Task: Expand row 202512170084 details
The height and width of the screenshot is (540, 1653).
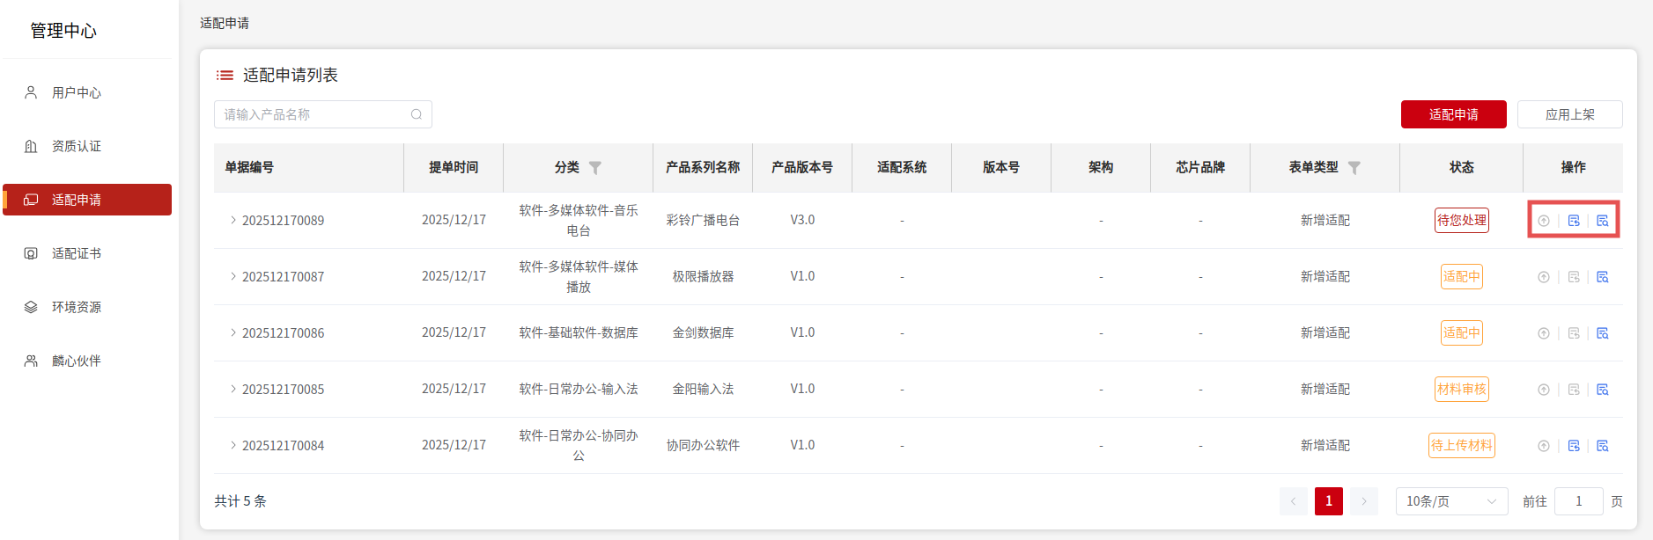Action: tap(232, 446)
